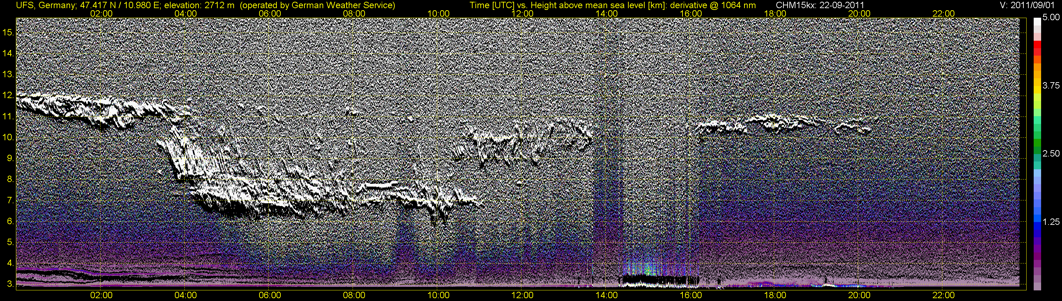Click the 22:00 label on top time axis
Viewport: 1062px width, 301px height.
coord(944,13)
